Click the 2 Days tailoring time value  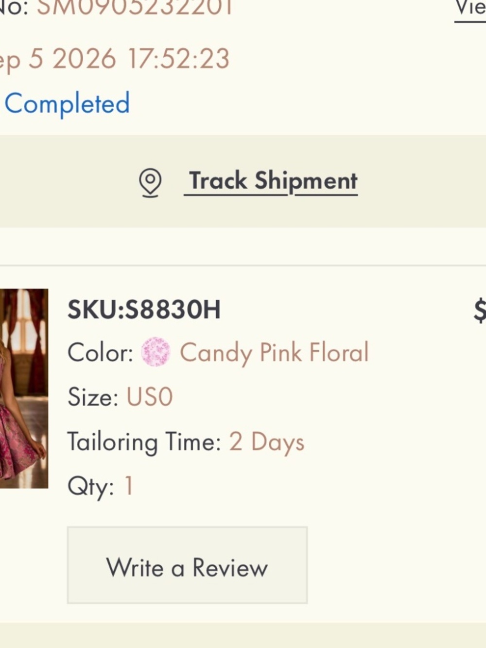point(267,442)
